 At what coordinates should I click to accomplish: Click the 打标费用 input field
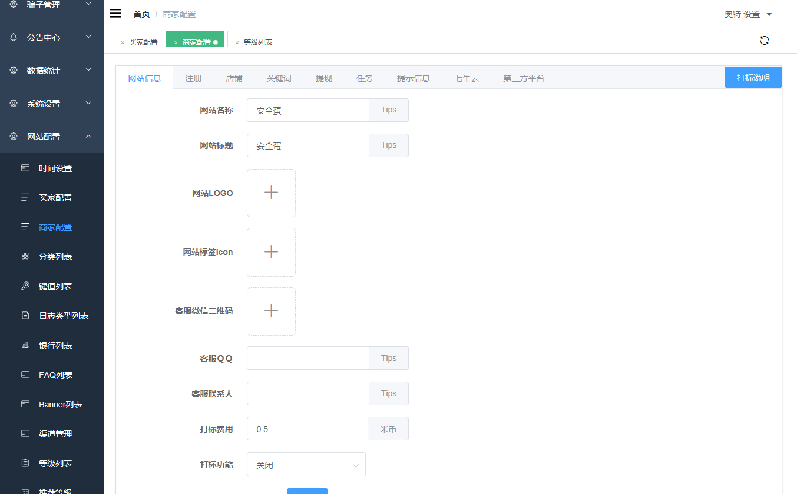click(307, 429)
